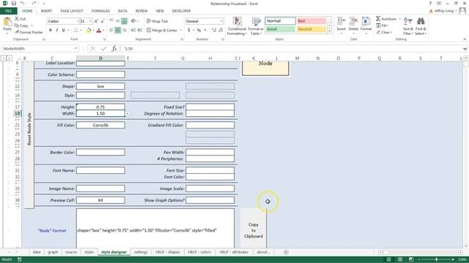469x263 pixels.
Task: Click the Undo arrow
Action: (x=23, y=4)
